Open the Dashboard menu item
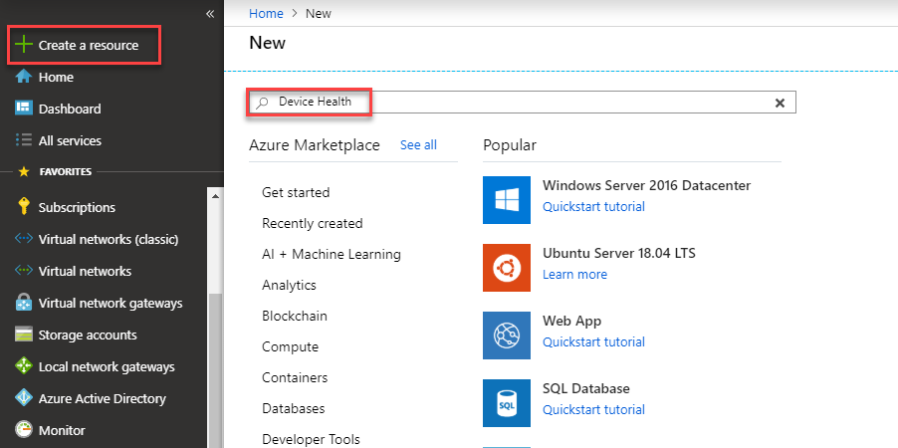 [x=69, y=109]
